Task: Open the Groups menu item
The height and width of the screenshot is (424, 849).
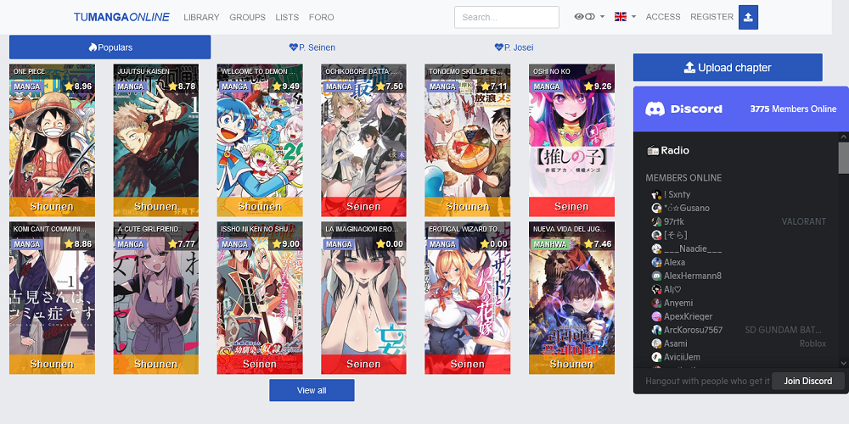Action: coord(247,17)
